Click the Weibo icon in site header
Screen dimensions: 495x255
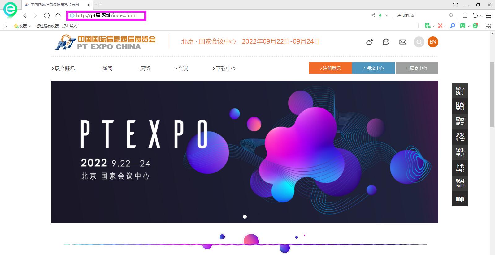pyautogui.click(x=370, y=42)
